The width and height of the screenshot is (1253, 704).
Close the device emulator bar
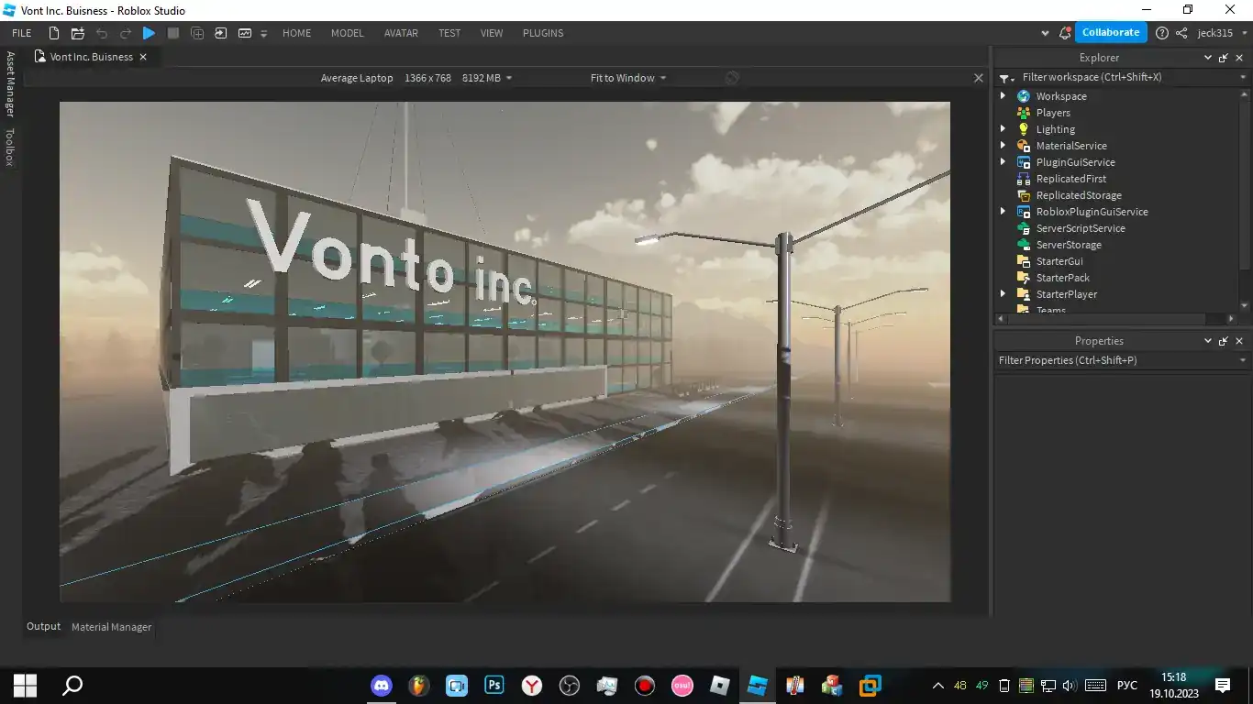point(979,78)
